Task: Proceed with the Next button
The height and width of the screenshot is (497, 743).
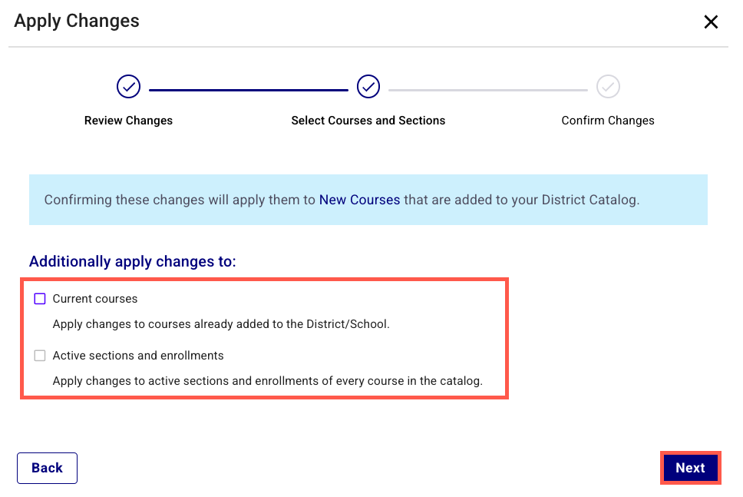Action: coord(690,468)
